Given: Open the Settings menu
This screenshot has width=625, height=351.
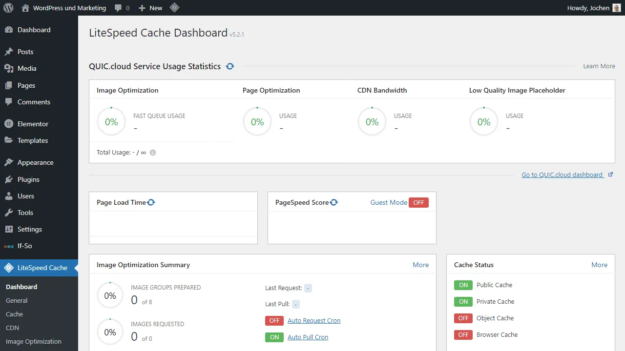Looking at the screenshot, I should click(x=39, y=229).
